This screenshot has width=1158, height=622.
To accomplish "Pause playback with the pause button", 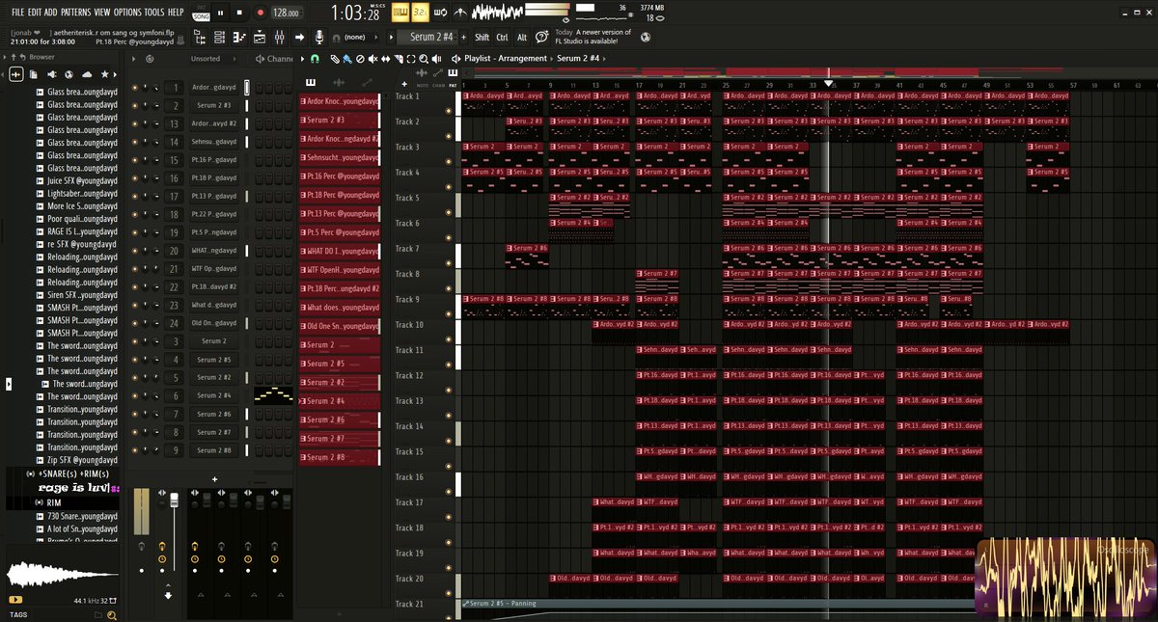I will (221, 13).
